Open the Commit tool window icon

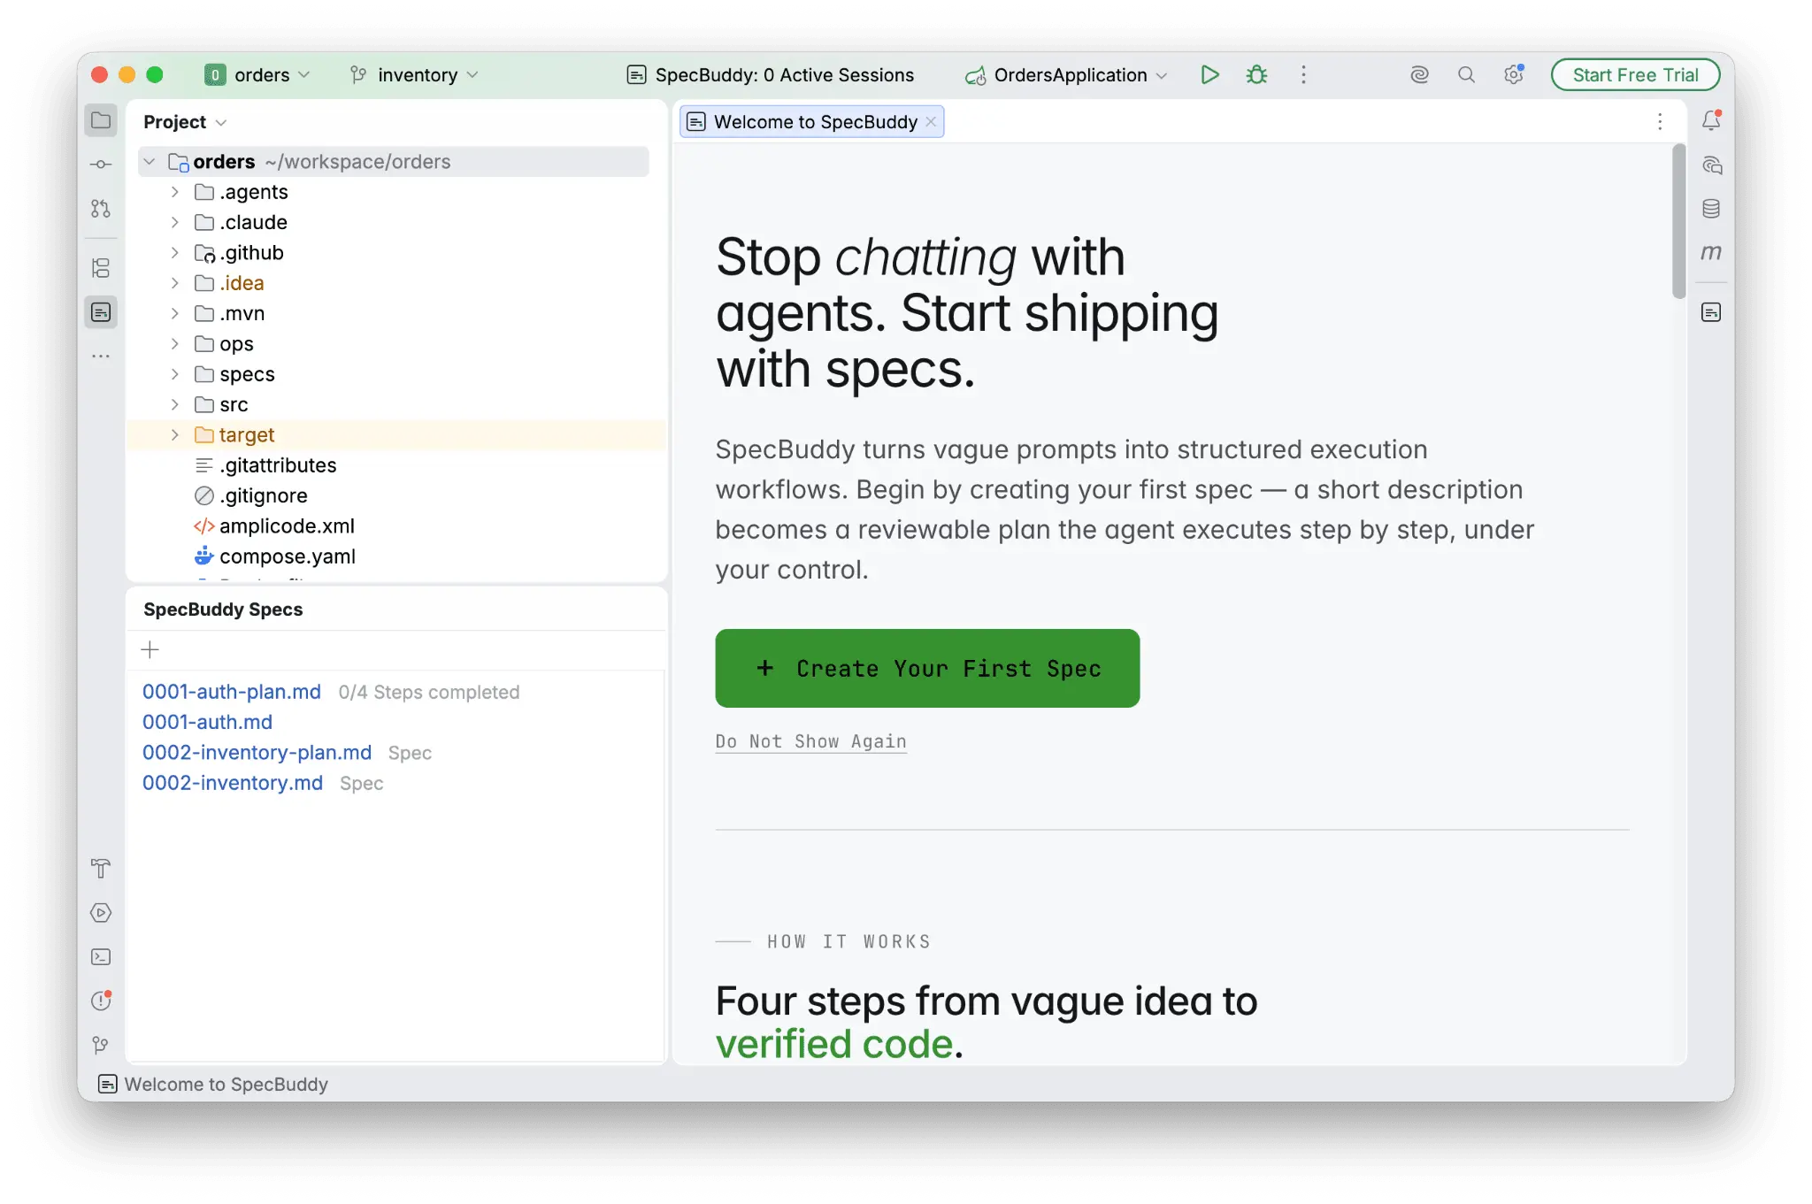click(x=101, y=165)
